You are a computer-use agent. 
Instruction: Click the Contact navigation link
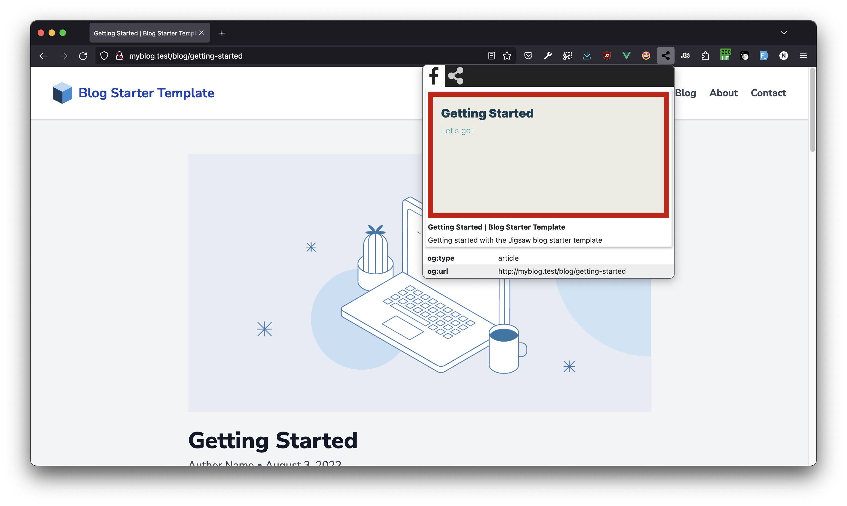point(769,93)
